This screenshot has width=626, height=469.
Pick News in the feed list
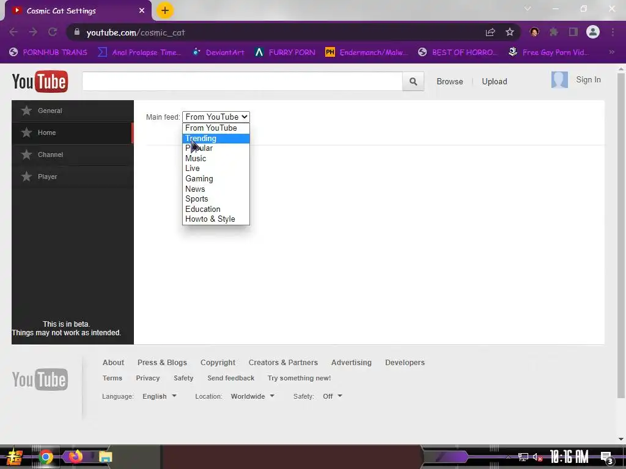[x=216, y=189]
